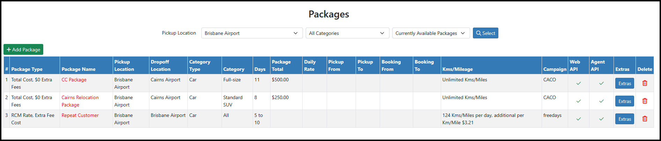Open Currently Available Packages dropdown

pos(431,33)
